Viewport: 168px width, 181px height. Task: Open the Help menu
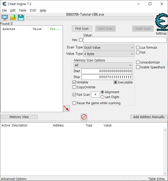coord(43,10)
